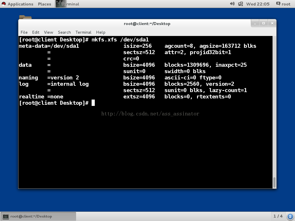This screenshot has width=295, height=221.
Task: Click the text isize=256
Action: pos(137,46)
